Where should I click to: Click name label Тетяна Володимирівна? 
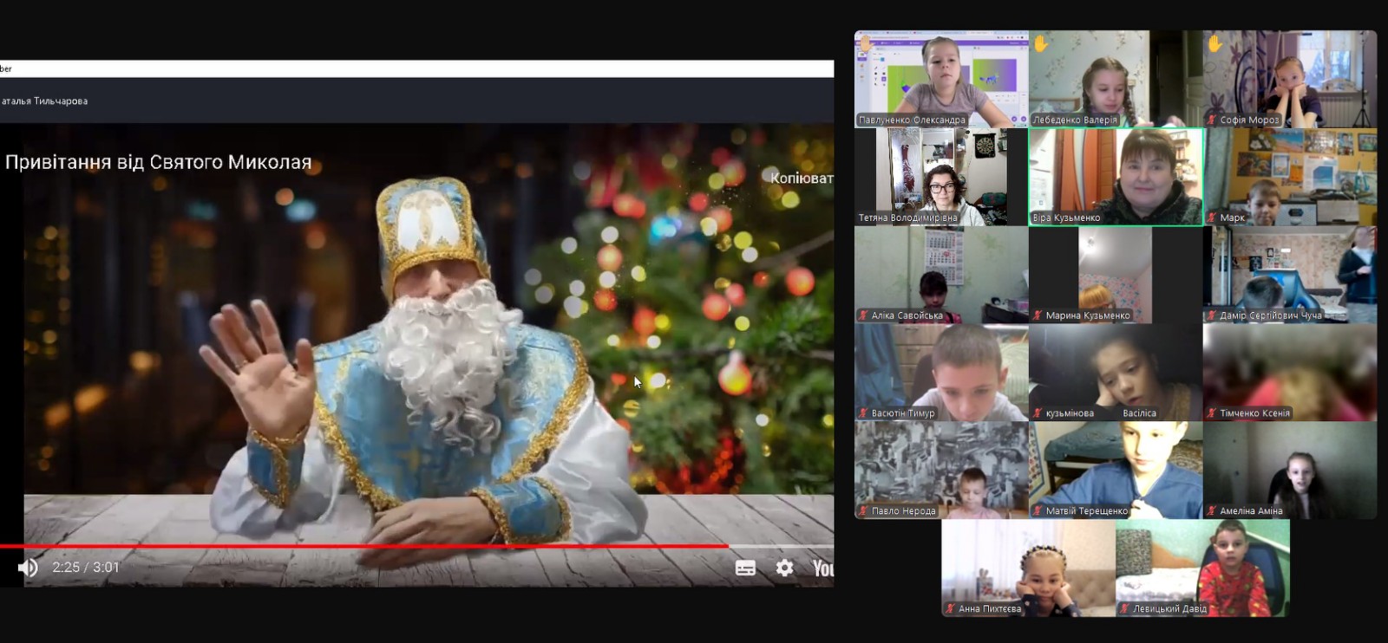click(907, 218)
